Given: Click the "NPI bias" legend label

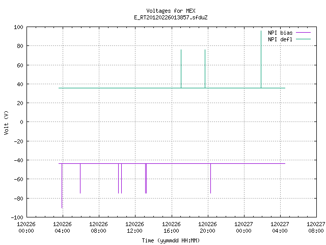Looking at the screenshot, I should click(280, 33).
